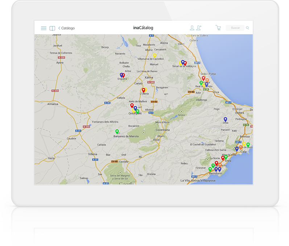
Task: Open the catalog book icon
Action: tap(52, 28)
